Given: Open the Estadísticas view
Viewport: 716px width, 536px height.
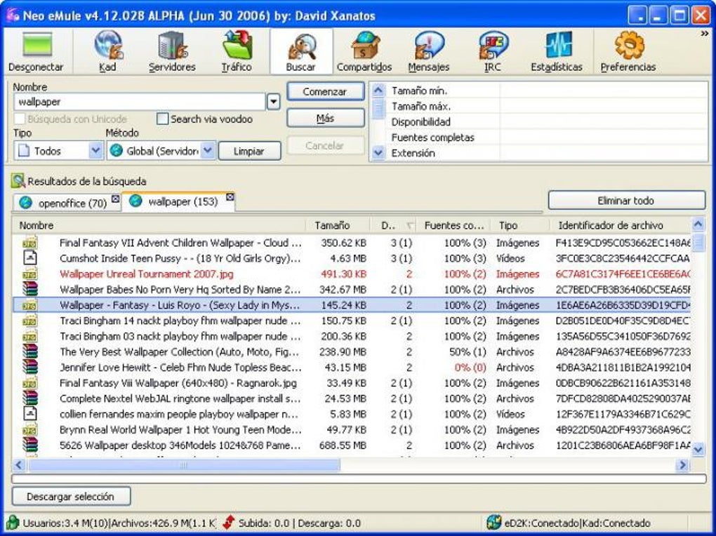Looking at the screenshot, I should pyautogui.click(x=557, y=51).
